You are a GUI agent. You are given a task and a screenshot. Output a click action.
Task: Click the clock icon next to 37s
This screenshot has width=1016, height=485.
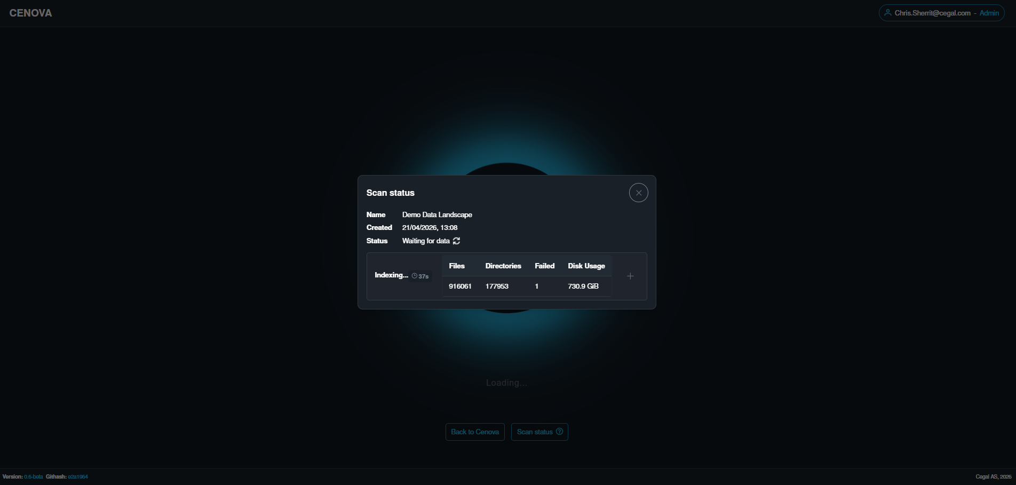click(x=415, y=276)
